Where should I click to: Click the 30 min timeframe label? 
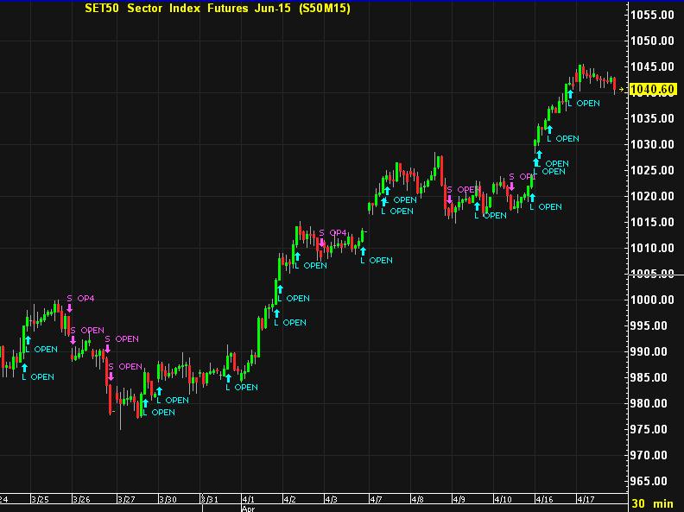pos(652,503)
